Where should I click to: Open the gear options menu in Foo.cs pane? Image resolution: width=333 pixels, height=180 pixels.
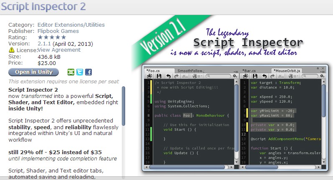tap(235, 76)
